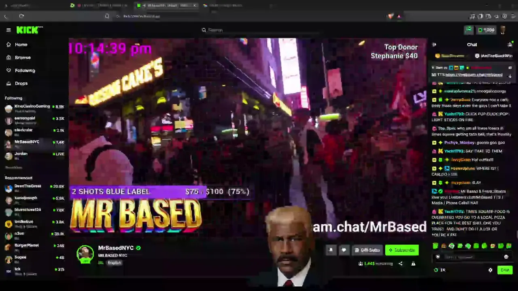518x291 pixels.
Task: Open the chat users icon
Action: coord(510,44)
